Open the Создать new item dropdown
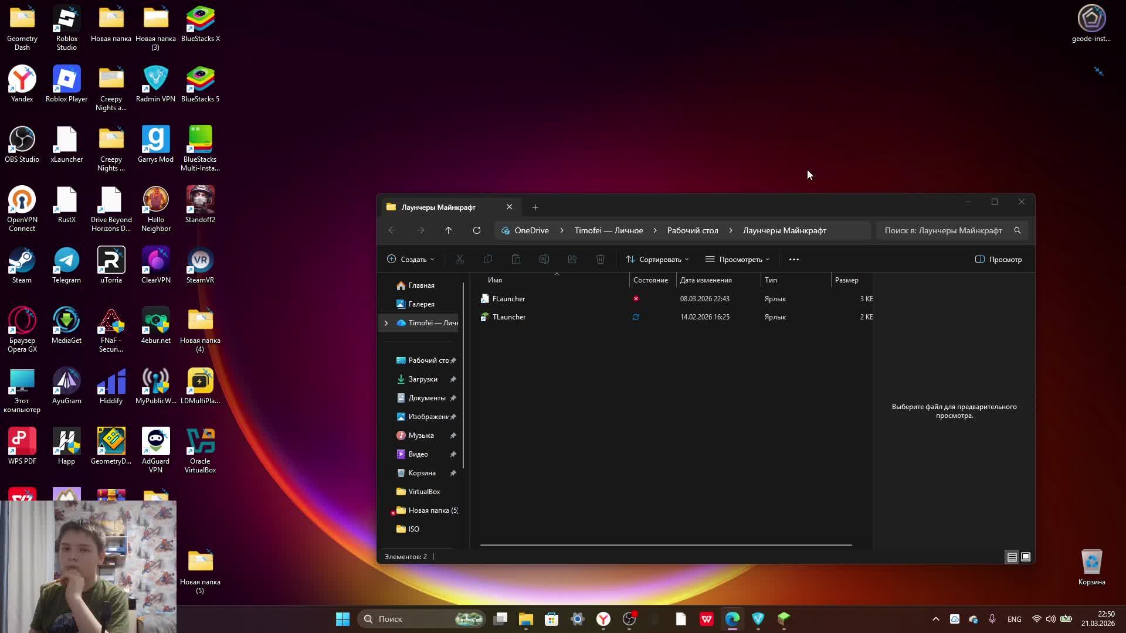The image size is (1126, 633). 411,260
